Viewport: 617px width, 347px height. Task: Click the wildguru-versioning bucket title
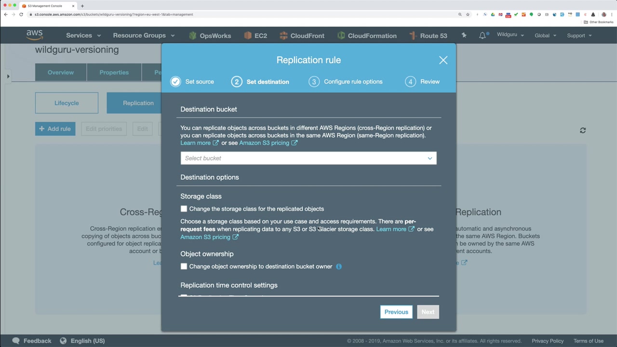77,50
